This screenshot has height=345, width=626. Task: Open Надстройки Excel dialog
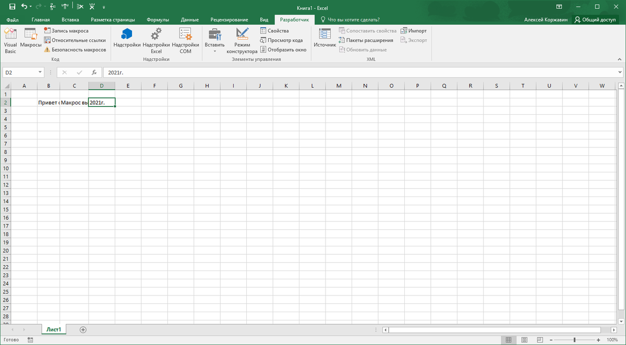[x=156, y=41]
